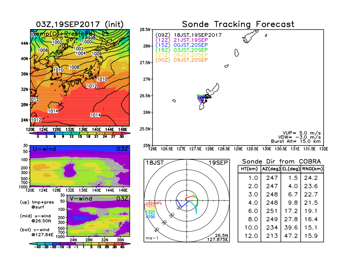Click the '1008' isobar label over Korea
Screen dimensions: 345x266
pyautogui.click(x=74, y=67)
